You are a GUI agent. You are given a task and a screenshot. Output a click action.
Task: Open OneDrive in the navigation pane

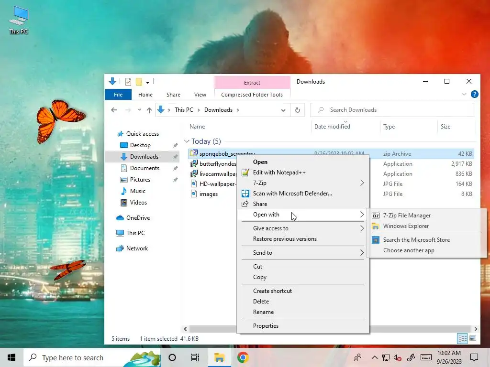138,218
